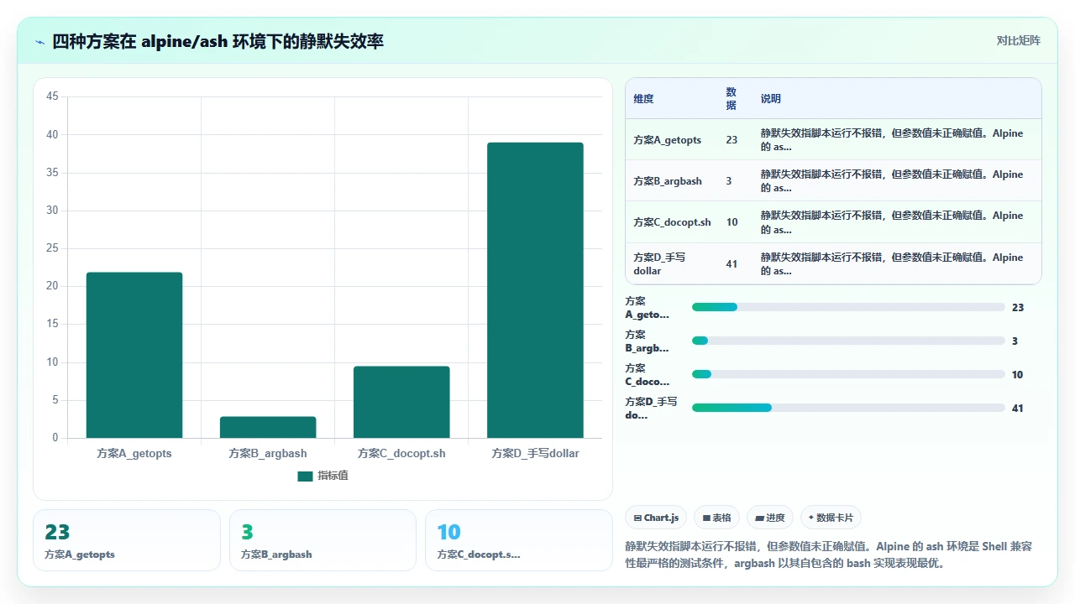The width and height of the screenshot is (1075, 604).
Task: Click the 维度 column header
Action: coord(643,98)
